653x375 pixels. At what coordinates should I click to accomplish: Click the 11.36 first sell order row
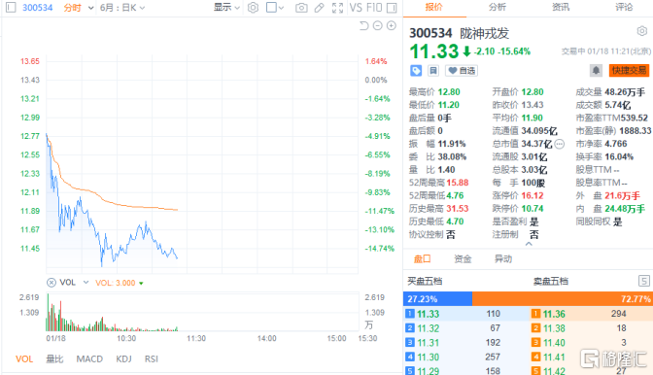[x=592, y=314]
